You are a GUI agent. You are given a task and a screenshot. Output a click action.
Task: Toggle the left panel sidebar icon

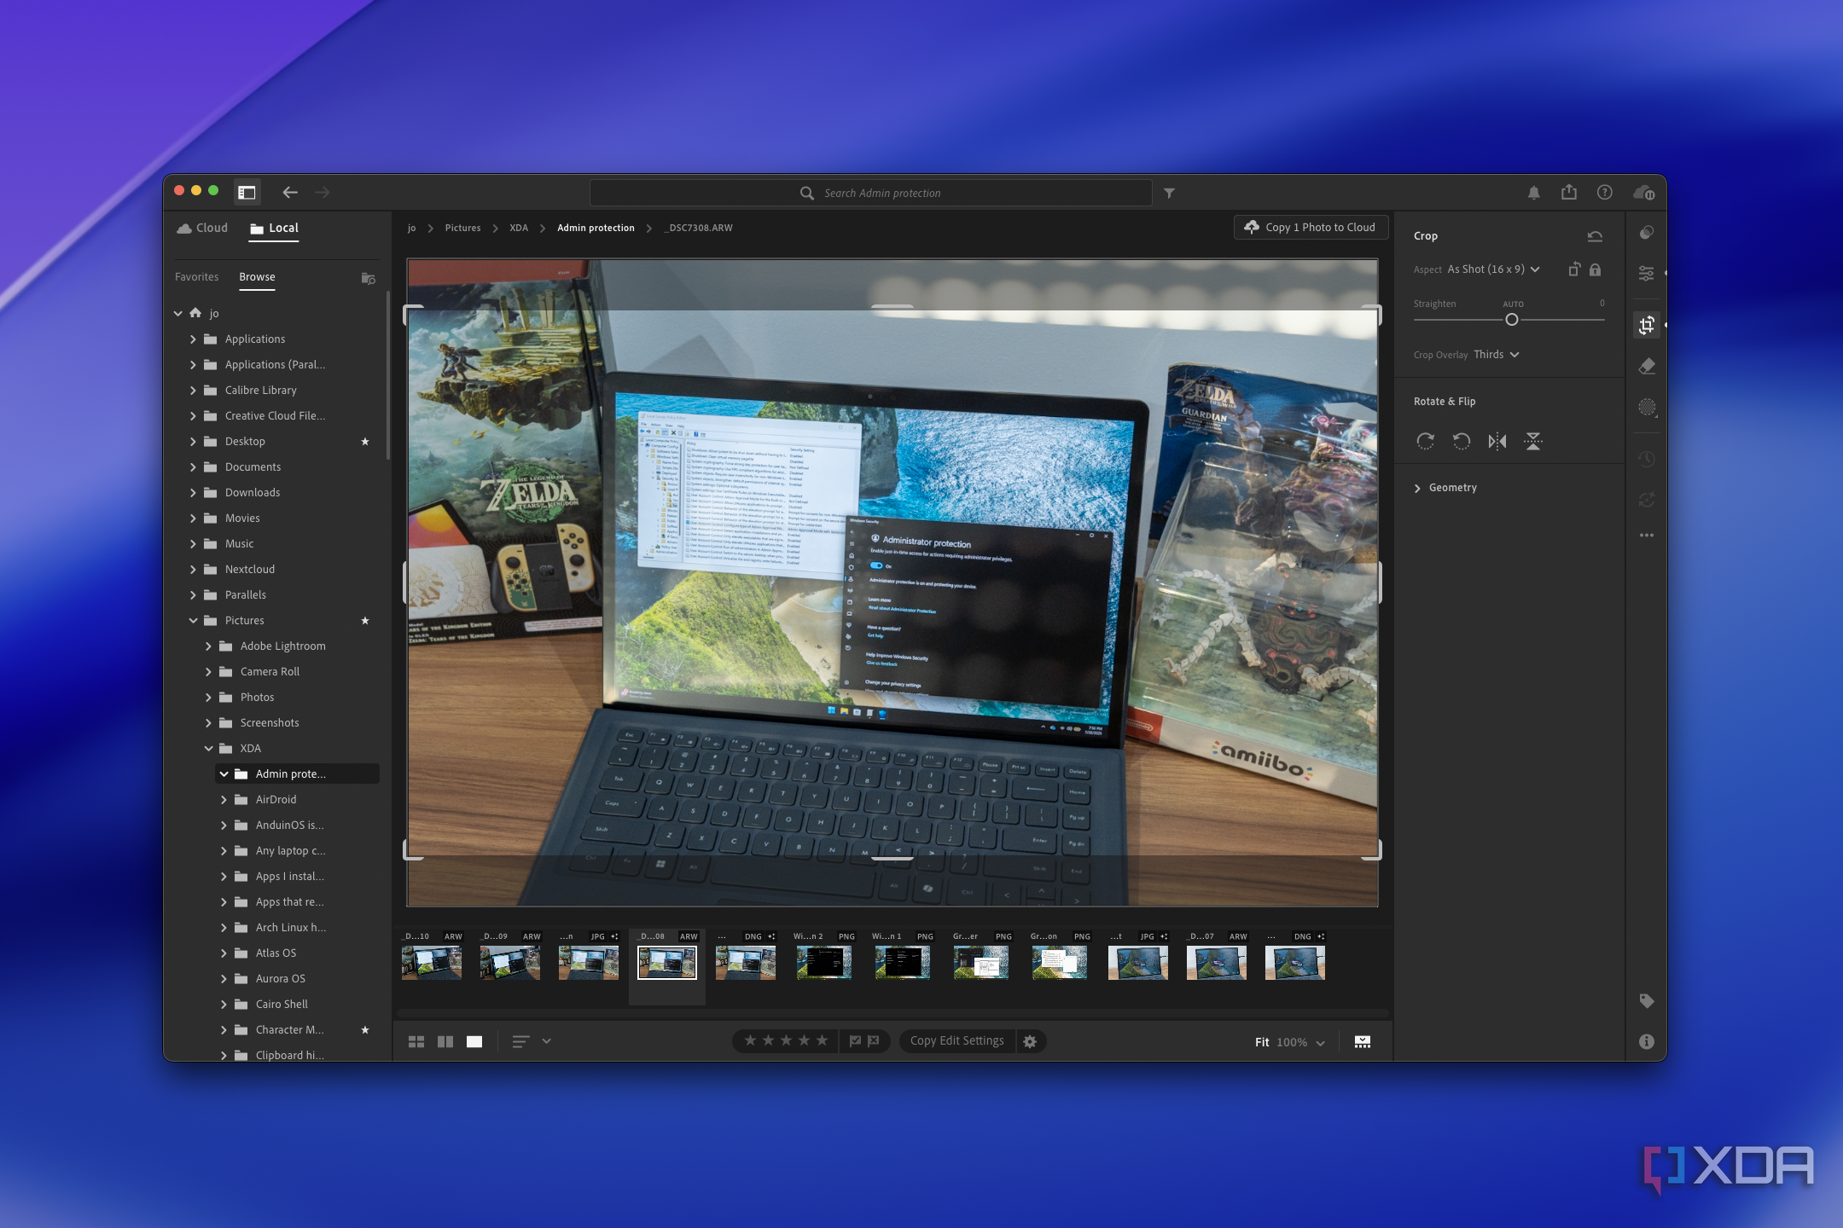[x=247, y=193]
